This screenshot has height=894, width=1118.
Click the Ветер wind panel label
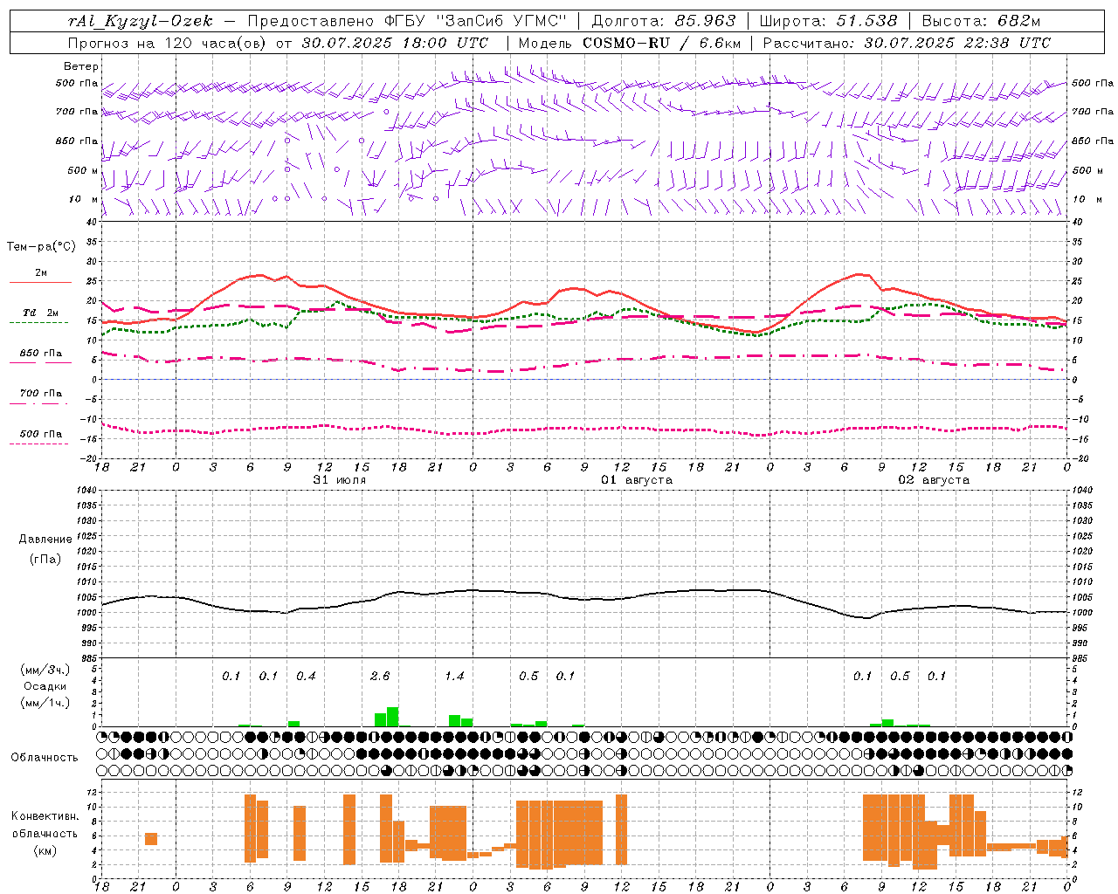coord(81,66)
